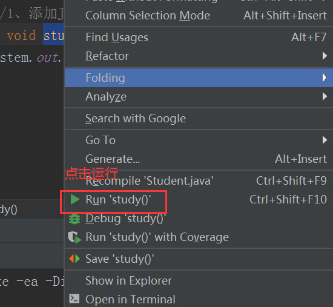
Task: Choose Show in Explorer
Action: coord(199,280)
